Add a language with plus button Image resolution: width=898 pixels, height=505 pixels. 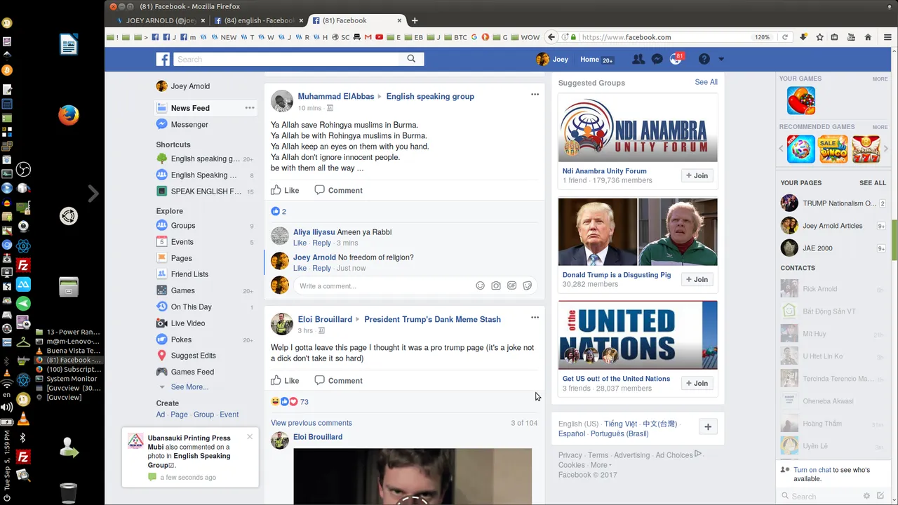708,426
